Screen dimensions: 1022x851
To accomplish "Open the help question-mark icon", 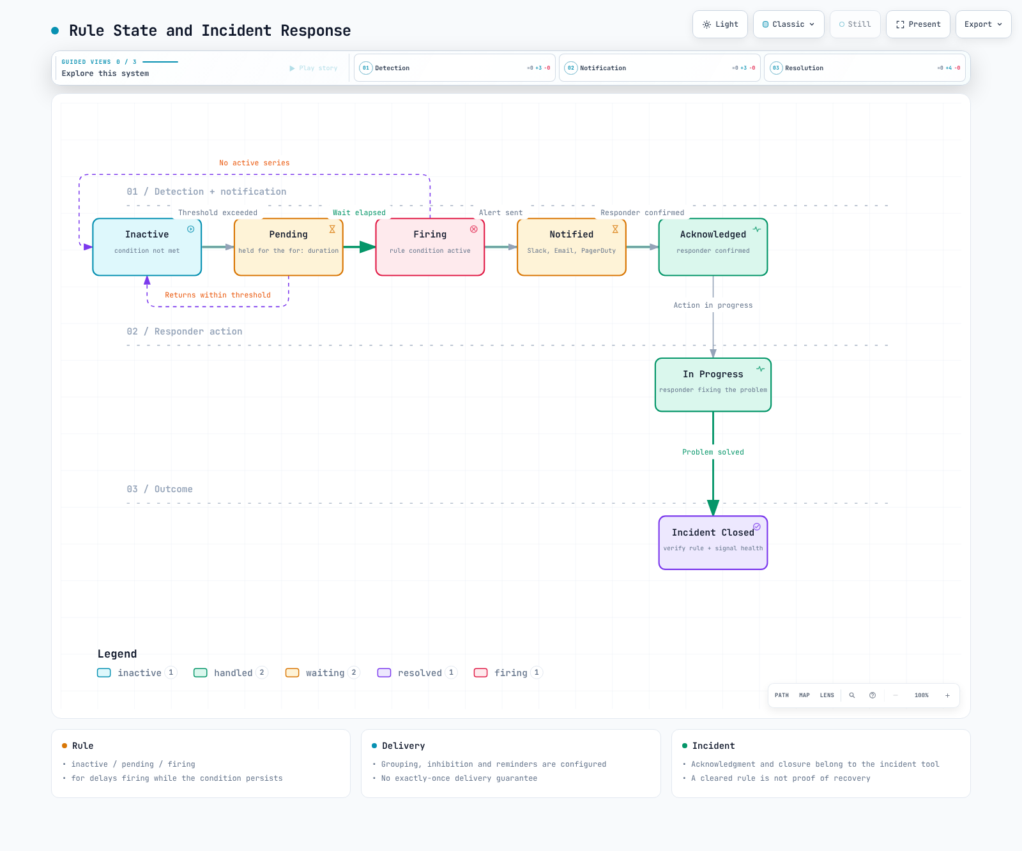I will pos(873,695).
